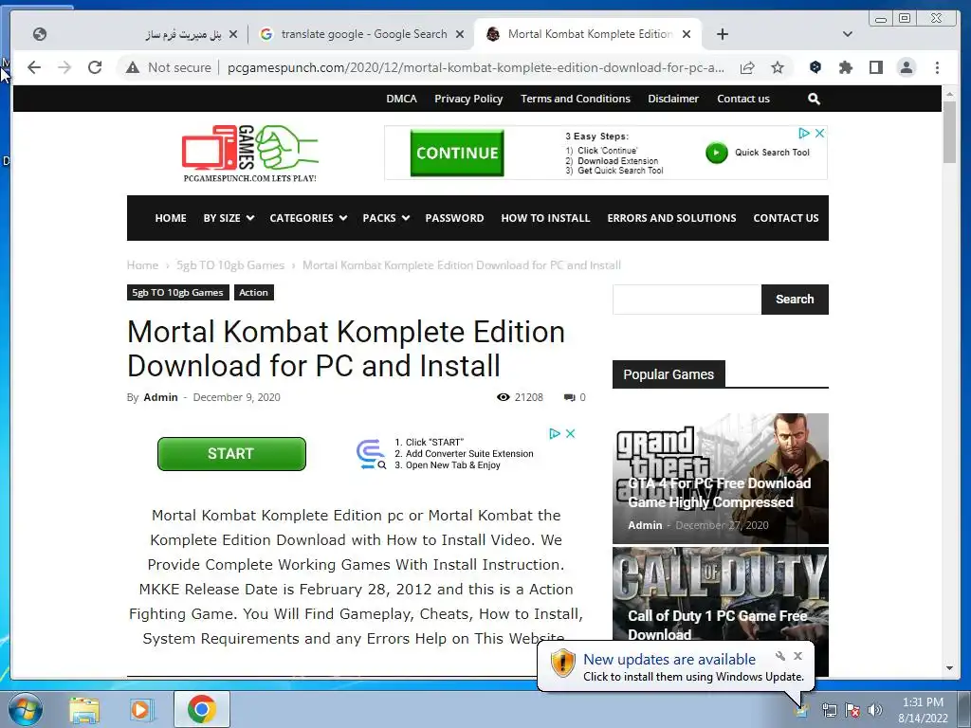
Task: Click the Action category tag
Action: coord(254,292)
